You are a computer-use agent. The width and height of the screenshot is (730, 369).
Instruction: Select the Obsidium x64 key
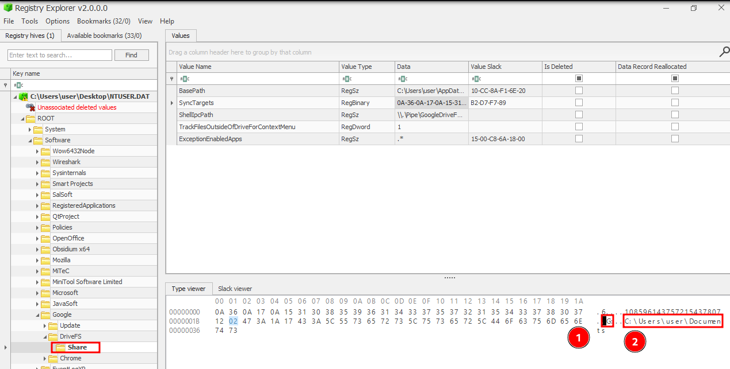point(71,249)
